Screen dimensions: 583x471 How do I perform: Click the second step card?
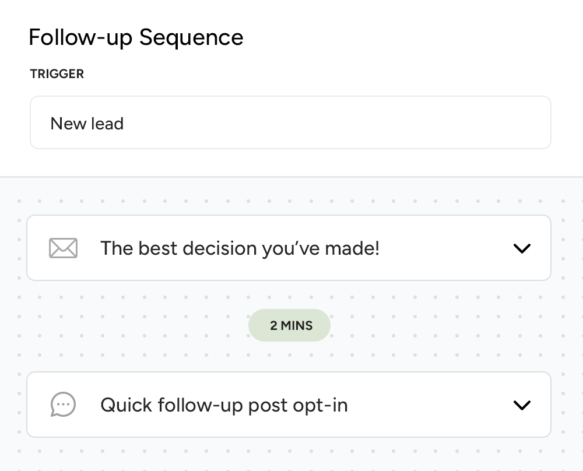(x=289, y=405)
